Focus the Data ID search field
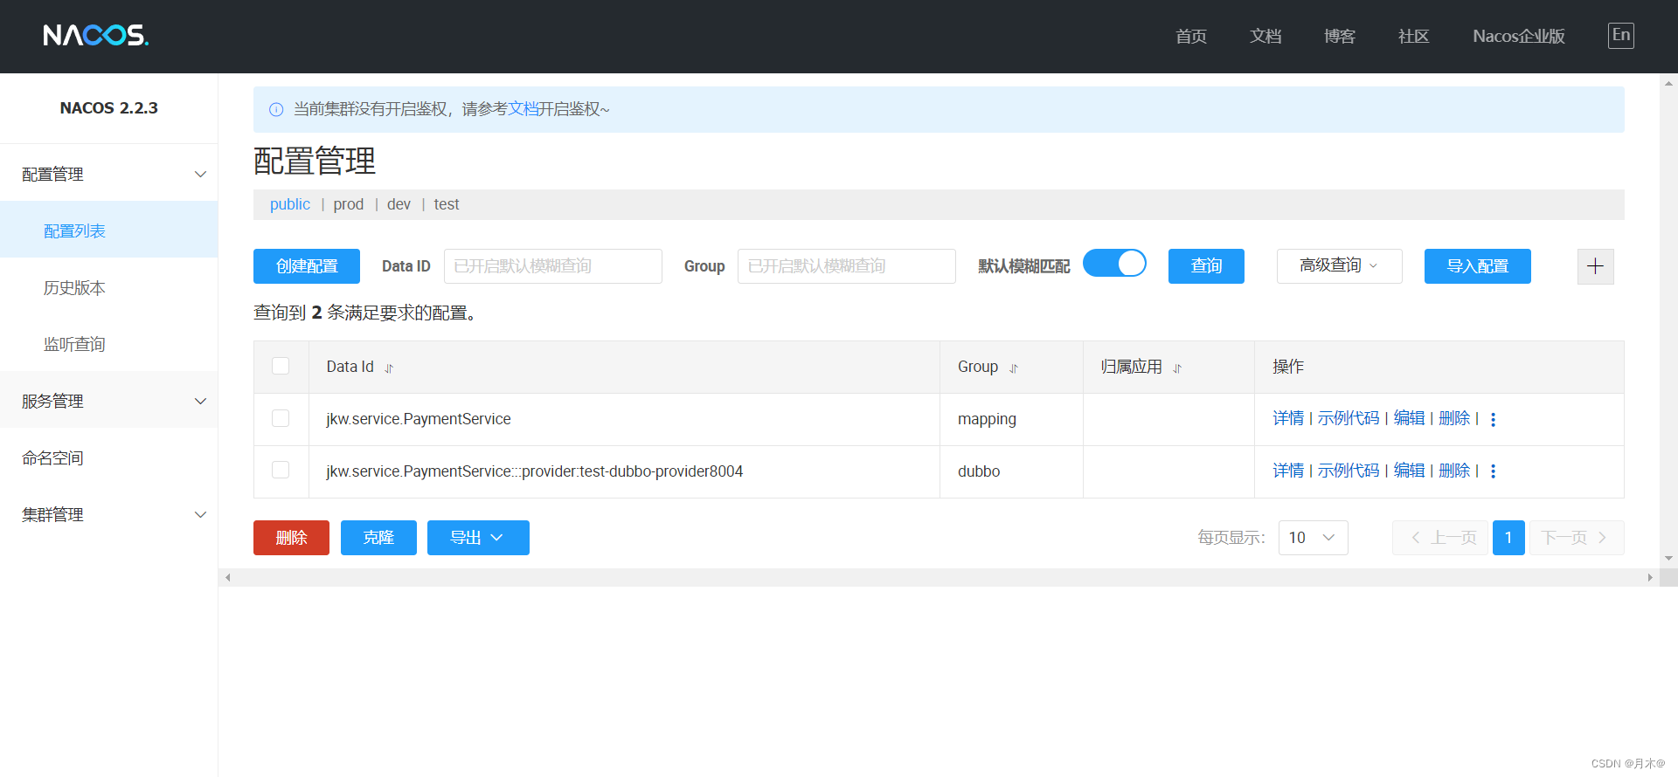Screen dimensions: 1678x777 [x=553, y=266]
